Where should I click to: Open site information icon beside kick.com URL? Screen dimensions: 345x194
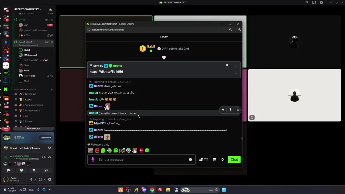[88, 30]
